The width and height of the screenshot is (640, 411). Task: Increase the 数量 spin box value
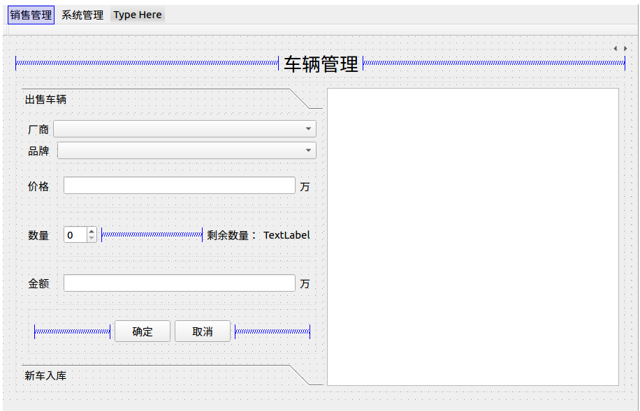pyautogui.click(x=92, y=231)
